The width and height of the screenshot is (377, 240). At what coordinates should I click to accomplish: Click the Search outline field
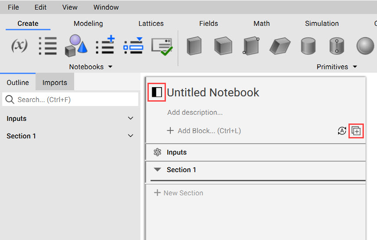[x=70, y=99]
